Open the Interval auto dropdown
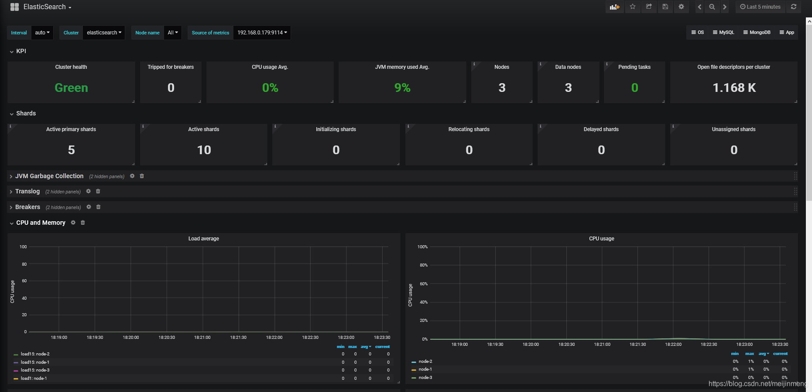 coord(42,33)
